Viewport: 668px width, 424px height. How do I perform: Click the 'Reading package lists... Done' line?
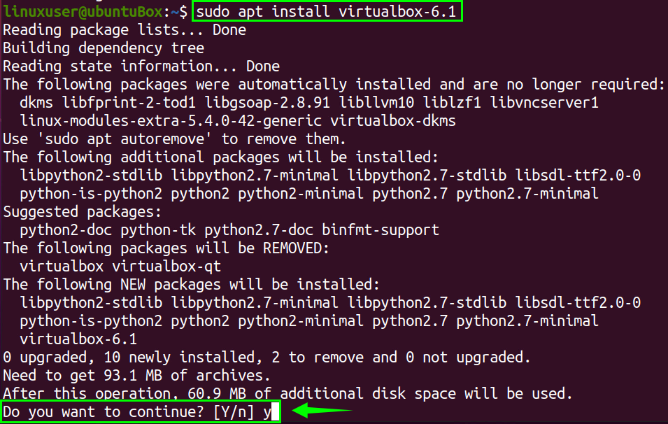tap(125, 29)
